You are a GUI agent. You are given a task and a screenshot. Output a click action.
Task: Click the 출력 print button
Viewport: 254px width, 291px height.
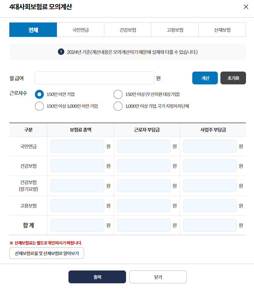(97, 277)
